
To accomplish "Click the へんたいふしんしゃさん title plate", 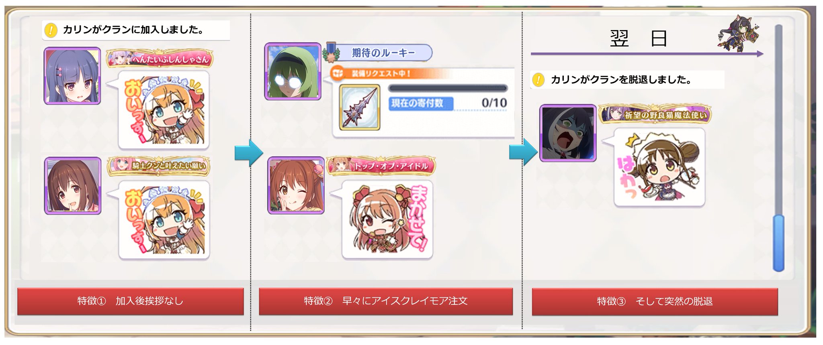I will pos(160,59).
